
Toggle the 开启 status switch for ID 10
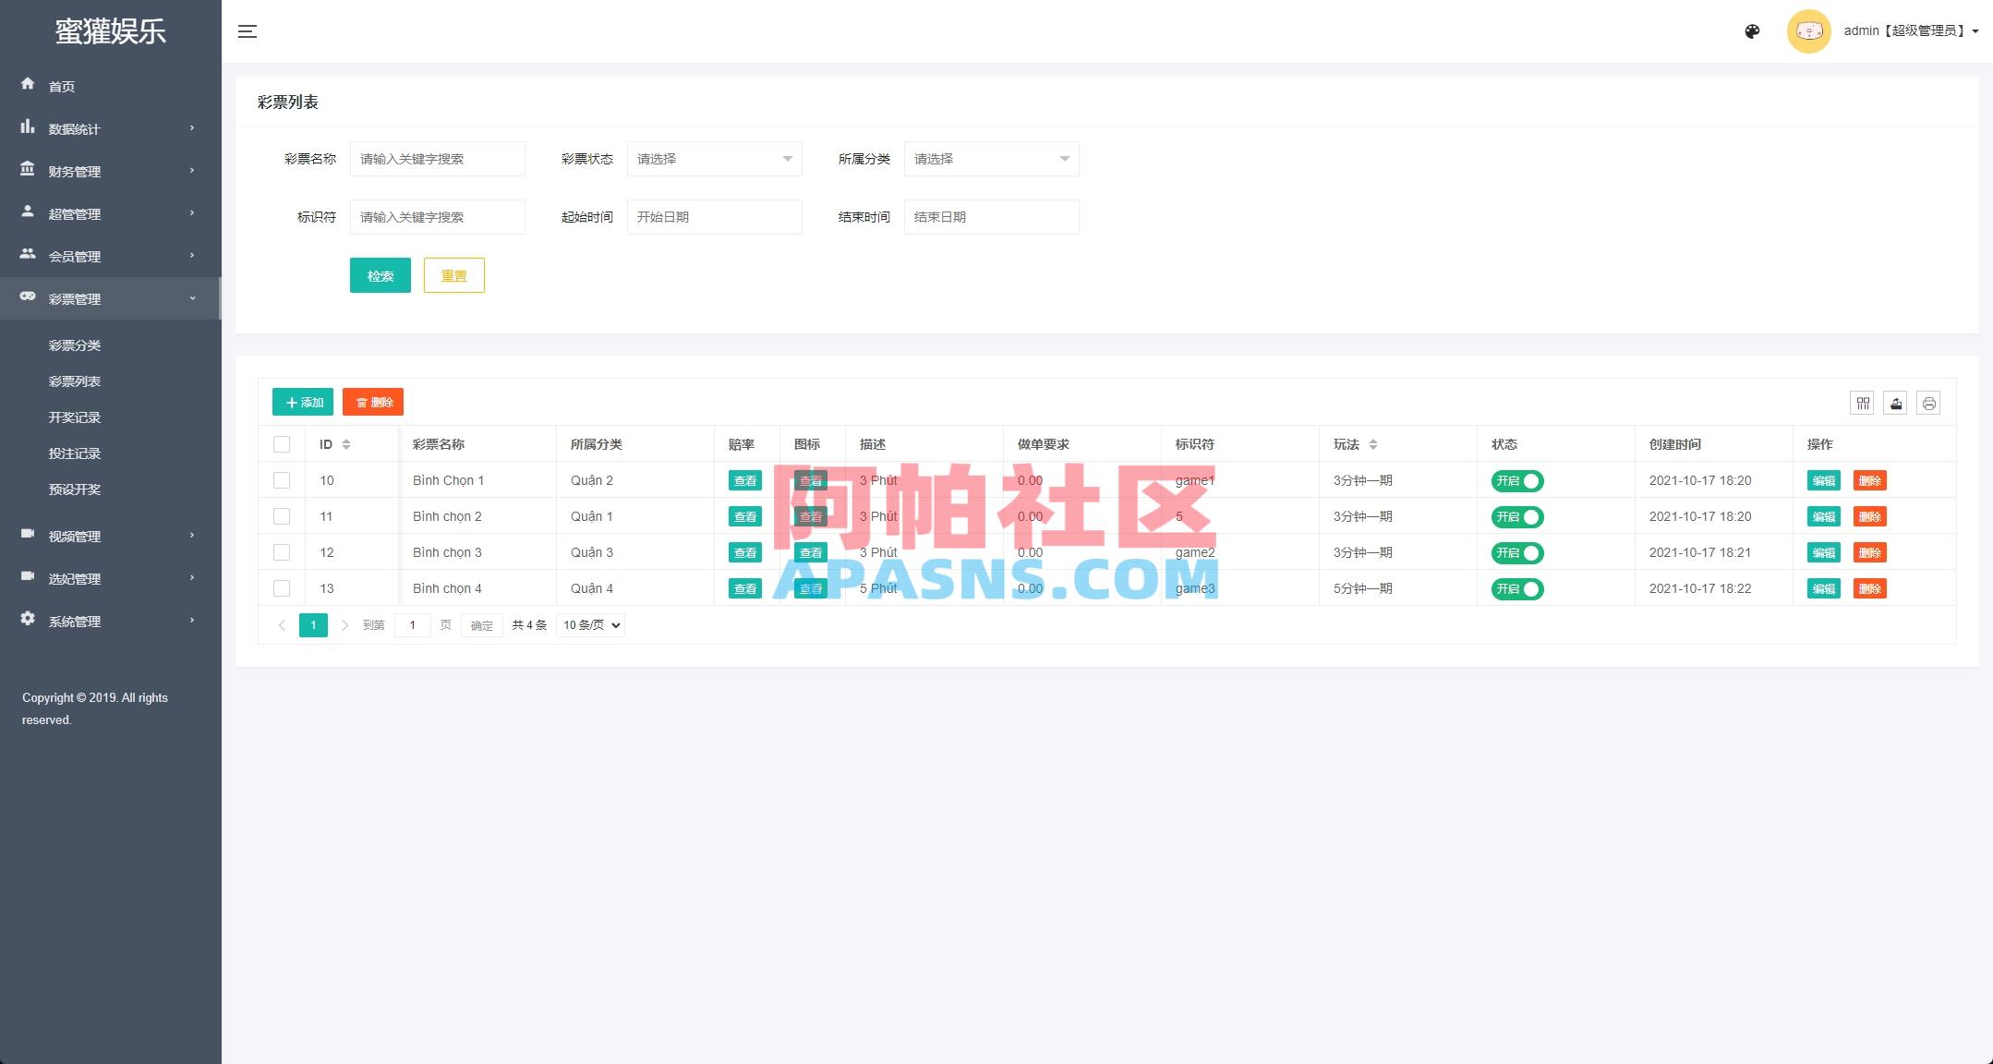coord(1516,480)
